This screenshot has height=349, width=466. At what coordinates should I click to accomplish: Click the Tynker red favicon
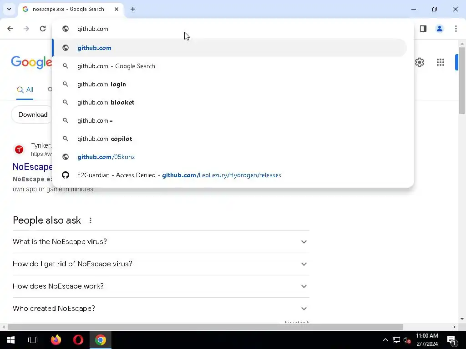[x=19, y=150]
